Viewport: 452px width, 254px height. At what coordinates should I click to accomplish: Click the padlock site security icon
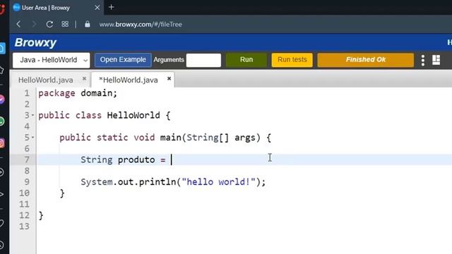88,24
